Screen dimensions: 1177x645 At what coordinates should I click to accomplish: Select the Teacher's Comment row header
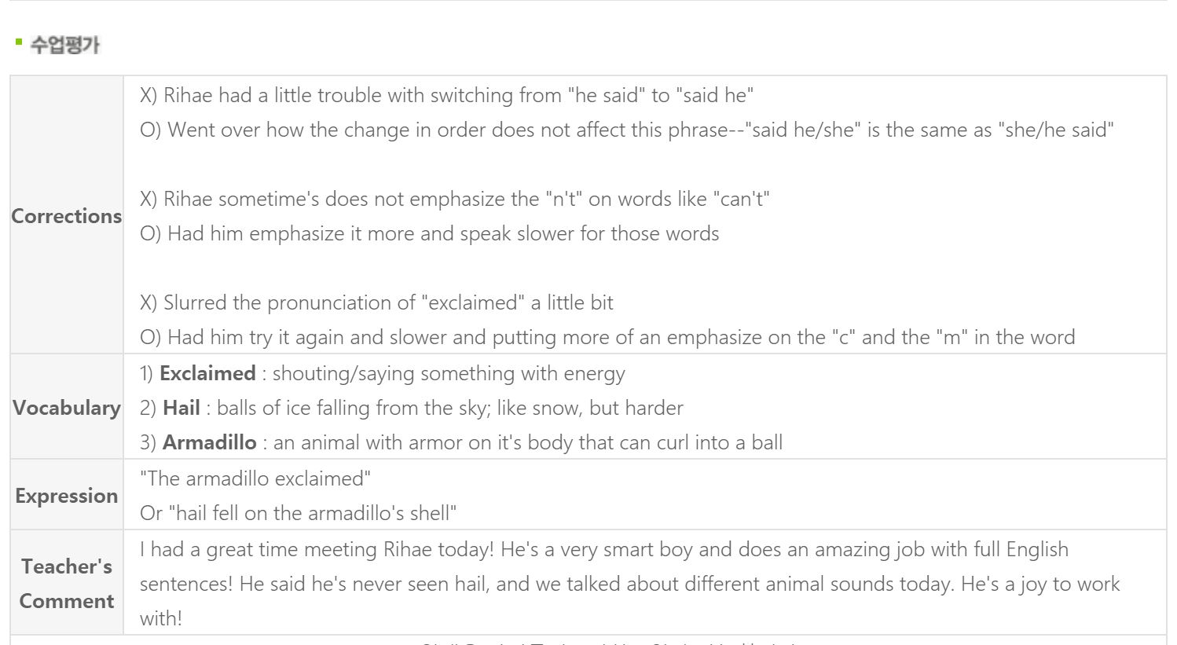coord(67,584)
